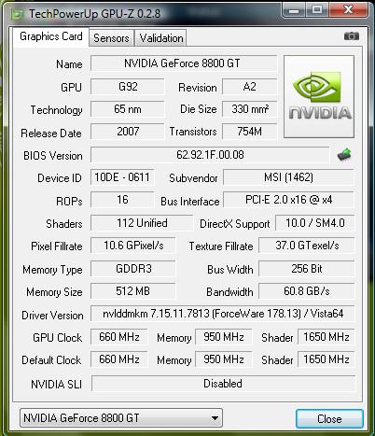
Task: Click Texture Fillrate value 37.0 GTexel/s
Action: (x=307, y=246)
